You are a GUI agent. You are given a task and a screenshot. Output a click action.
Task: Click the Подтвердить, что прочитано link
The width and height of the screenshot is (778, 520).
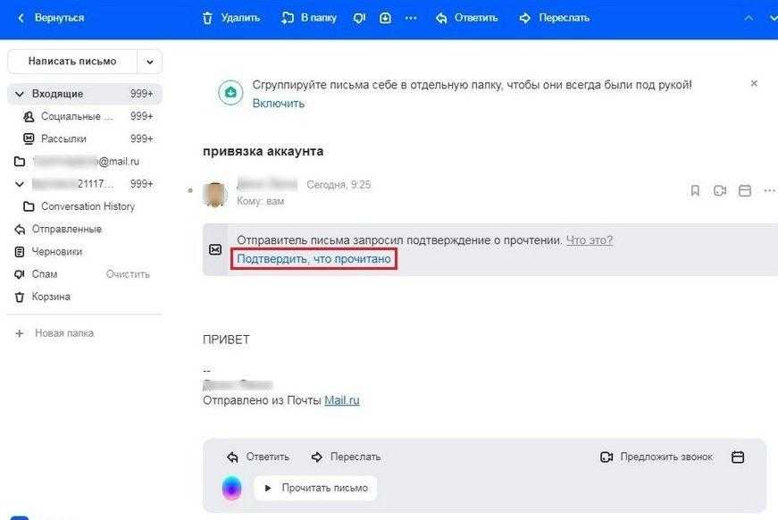tap(314, 258)
